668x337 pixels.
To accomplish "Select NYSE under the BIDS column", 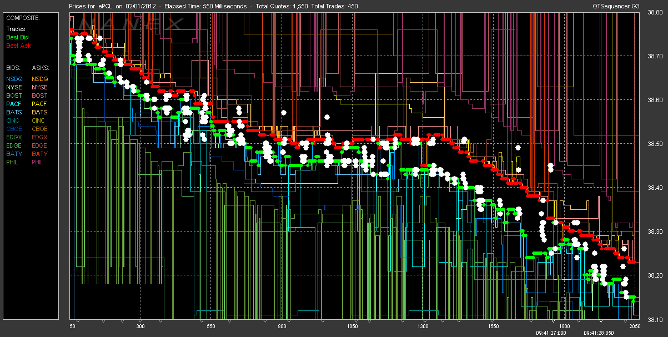I will [14, 87].
